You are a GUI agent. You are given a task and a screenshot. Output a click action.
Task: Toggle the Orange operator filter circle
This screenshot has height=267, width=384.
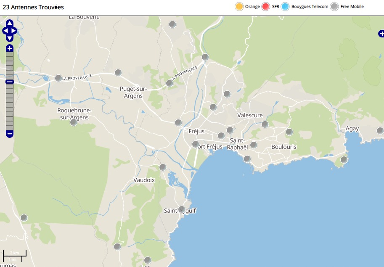point(239,7)
